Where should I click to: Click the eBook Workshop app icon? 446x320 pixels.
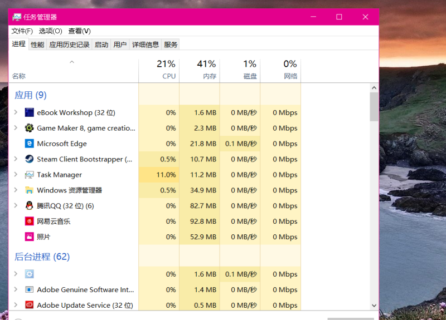30,112
